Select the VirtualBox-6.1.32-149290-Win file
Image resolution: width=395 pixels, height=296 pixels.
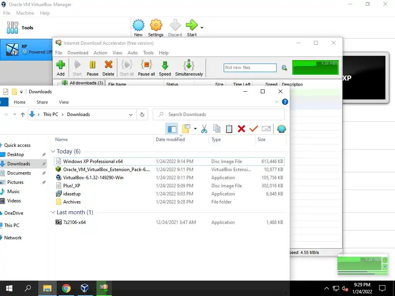click(x=169, y=178)
